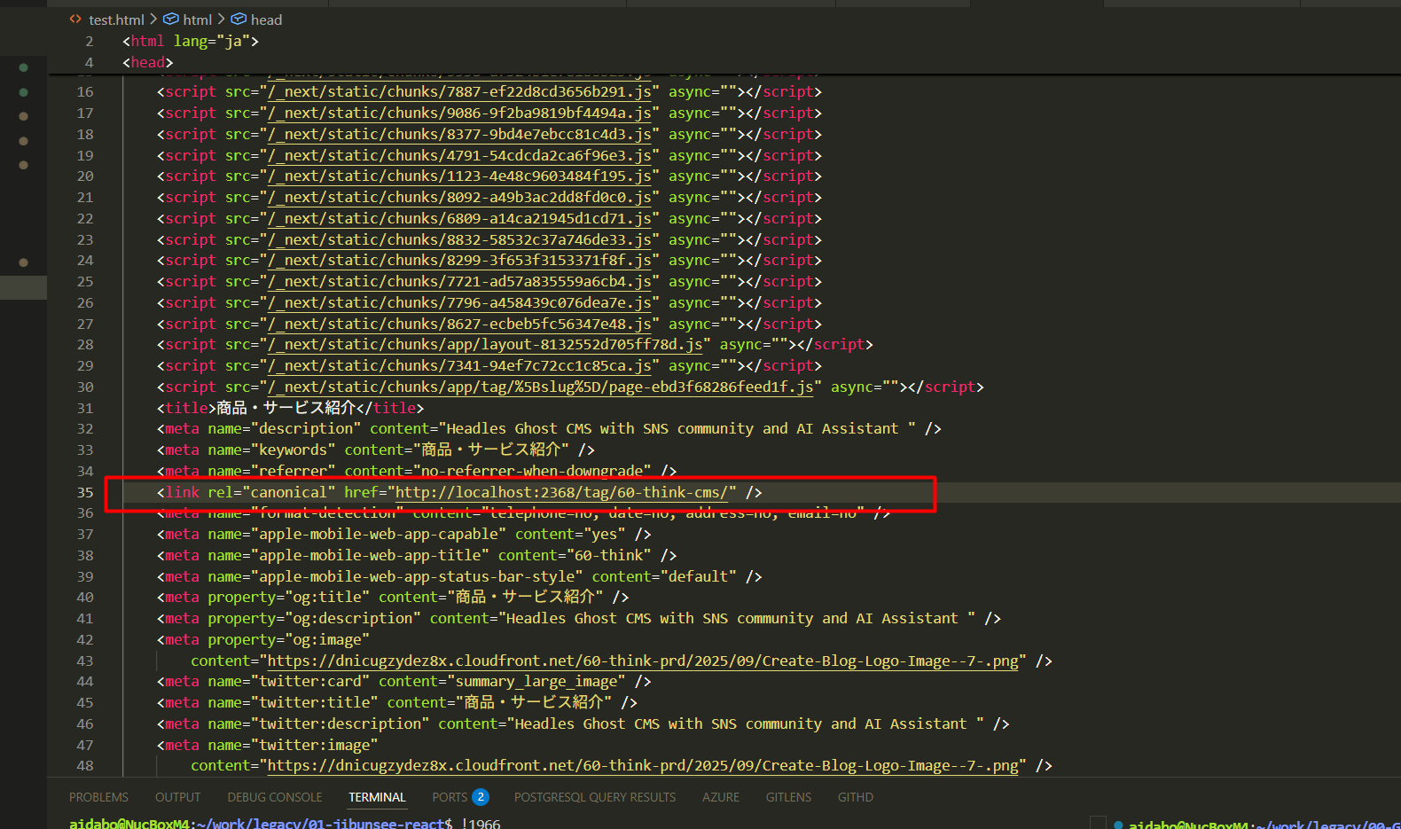Open the Output panel tab
This screenshot has width=1401, height=829.
click(177, 797)
